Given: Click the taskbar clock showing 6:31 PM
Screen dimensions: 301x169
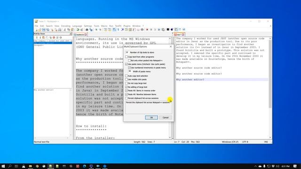Looking at the screenshot, I should coord(285,166).
